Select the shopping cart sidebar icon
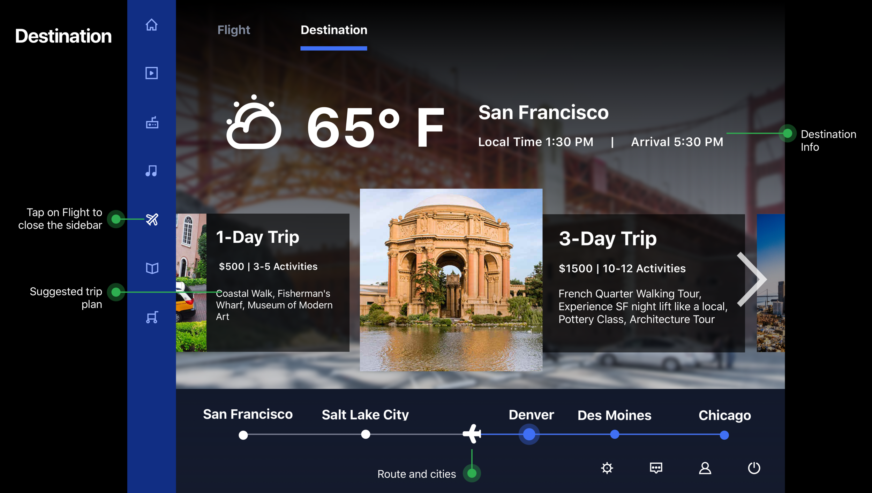The width and height of the screenshot is (872, 493). coord(152,317)
